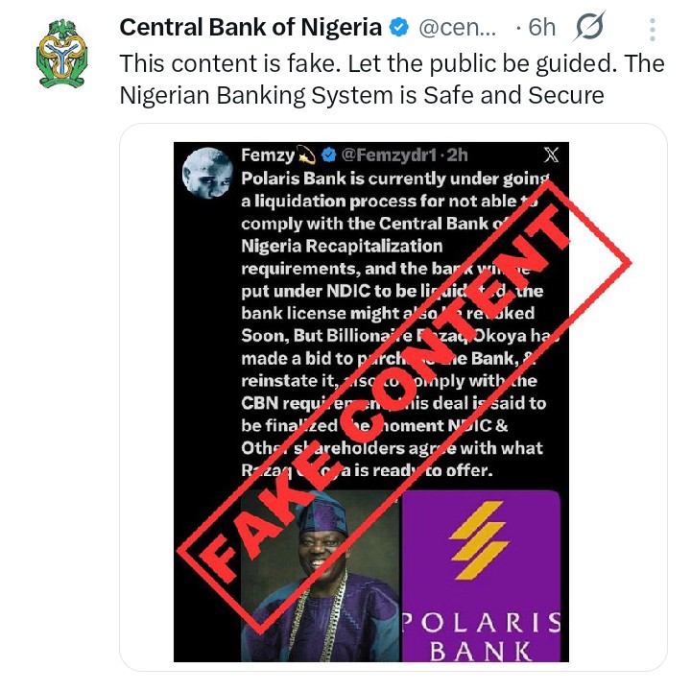Click the X logo in the quoted screenshot

click(551, 155)
